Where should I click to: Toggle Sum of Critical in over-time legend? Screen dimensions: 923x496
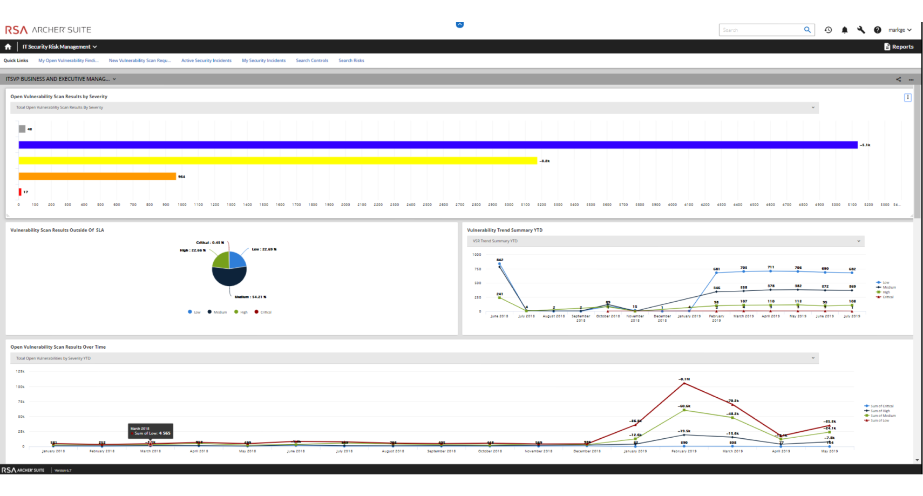tap(879, 406)
